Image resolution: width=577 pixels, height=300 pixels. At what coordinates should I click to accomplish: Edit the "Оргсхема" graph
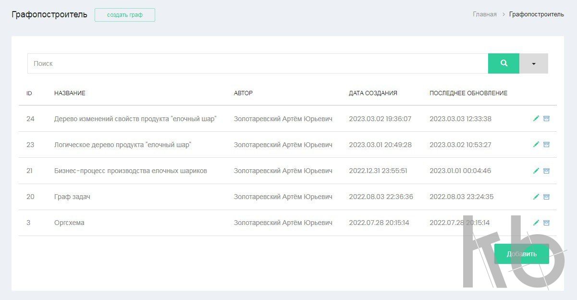(x=536, y=223)
